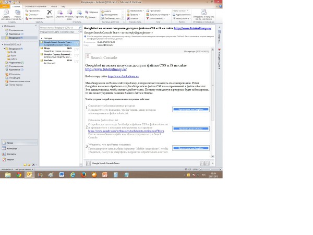Collapse the Входящие folder under the account
Viewport: 313px width, 235px height.
(4, 49)
